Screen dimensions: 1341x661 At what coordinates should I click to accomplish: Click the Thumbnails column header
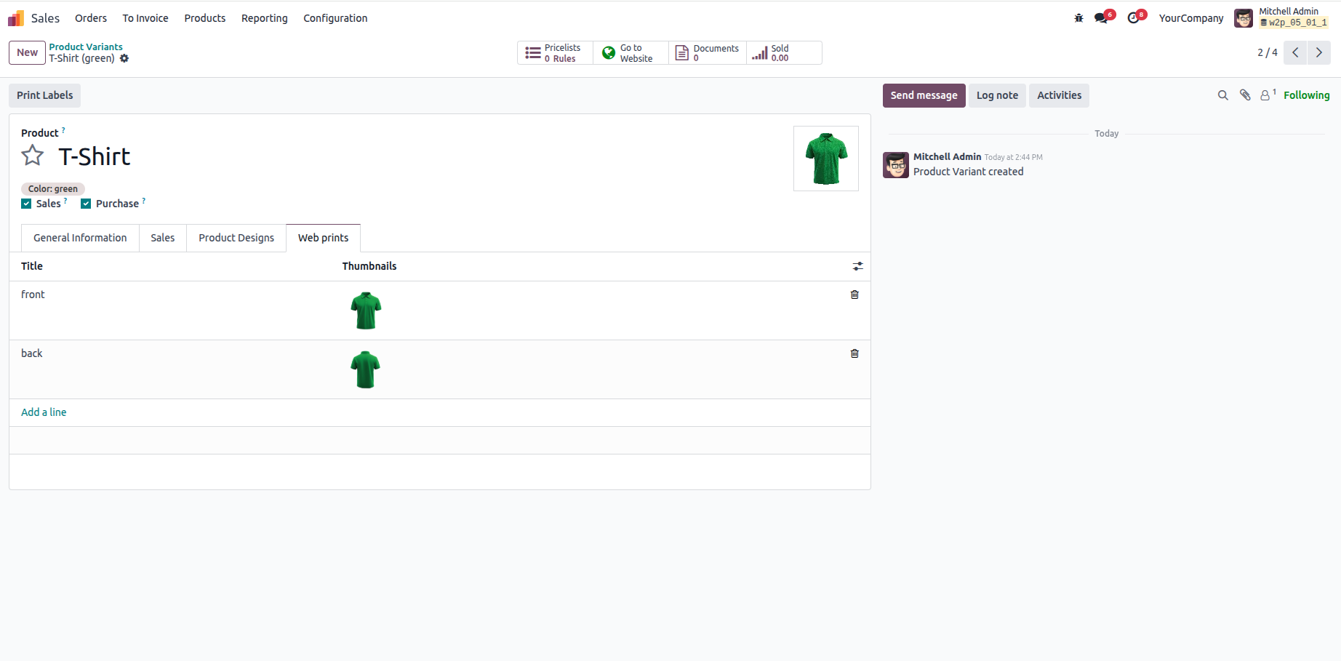369,266
